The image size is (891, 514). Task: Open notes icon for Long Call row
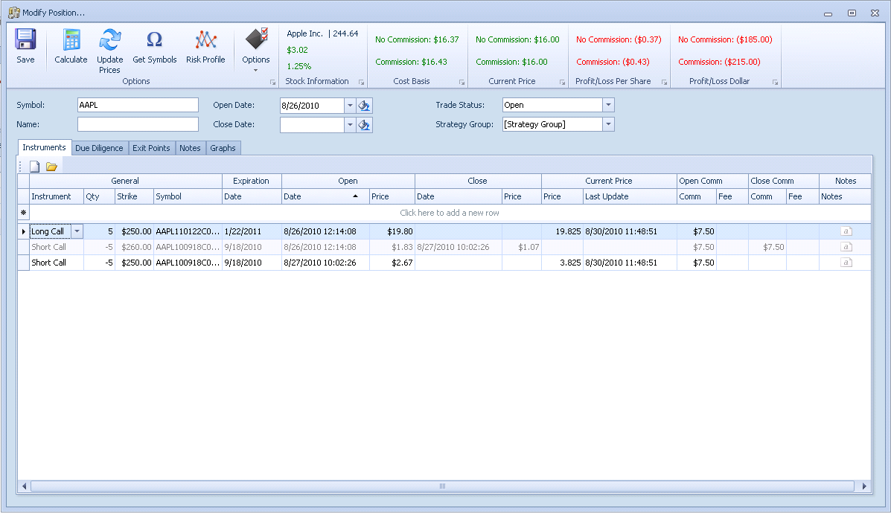point(846,231)
